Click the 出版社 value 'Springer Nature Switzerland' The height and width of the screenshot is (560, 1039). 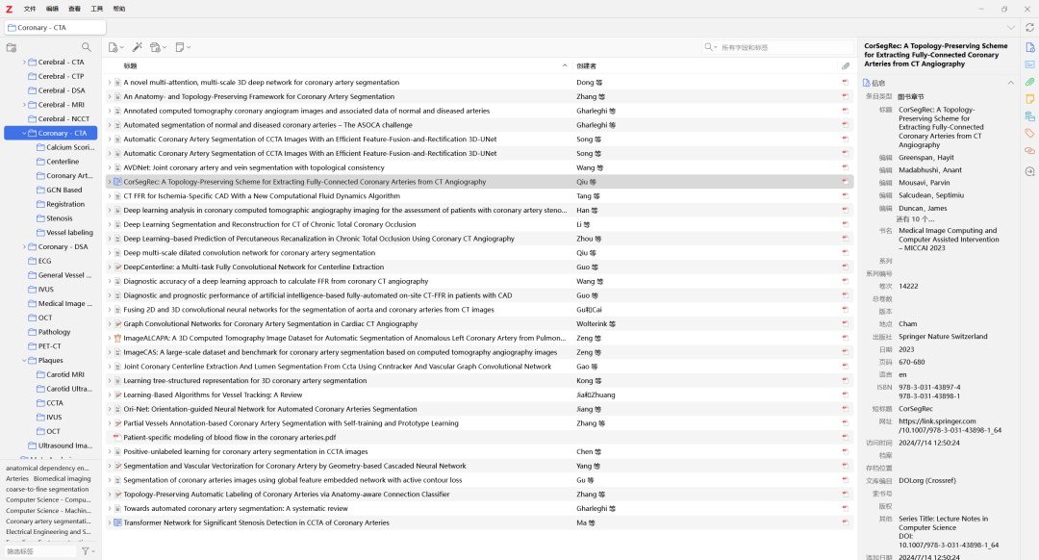943,337
